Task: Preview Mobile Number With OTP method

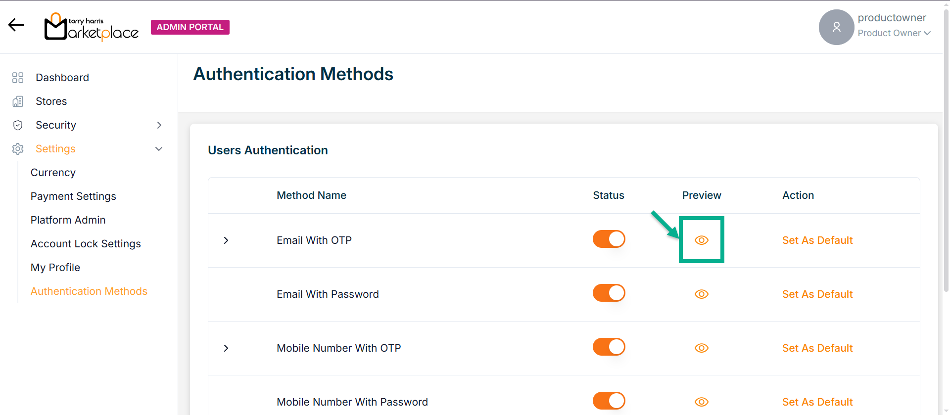Action: (x=701, y=348)
